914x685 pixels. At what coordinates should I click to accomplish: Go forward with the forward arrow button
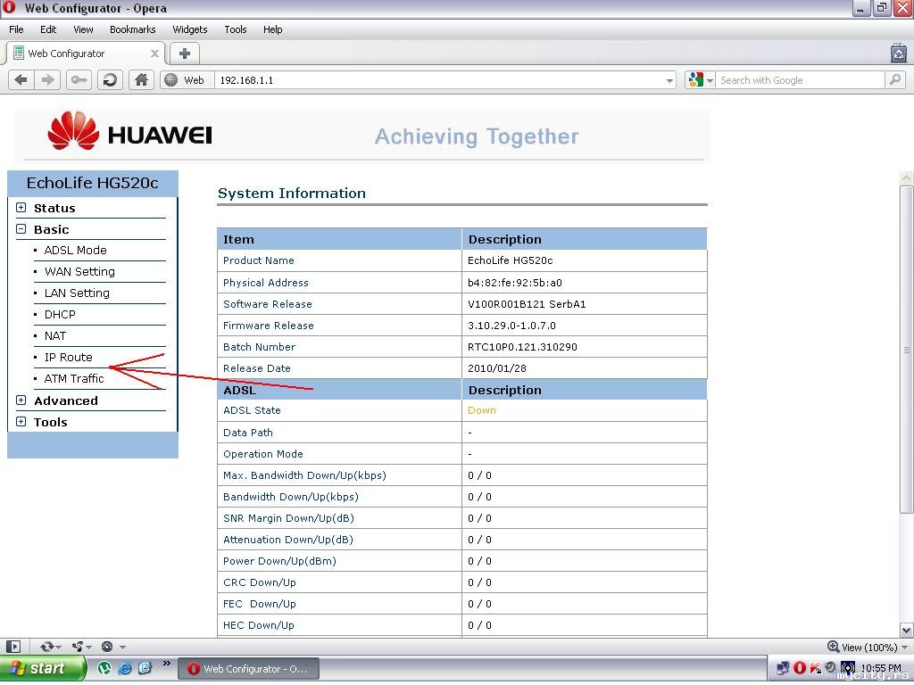48,79
